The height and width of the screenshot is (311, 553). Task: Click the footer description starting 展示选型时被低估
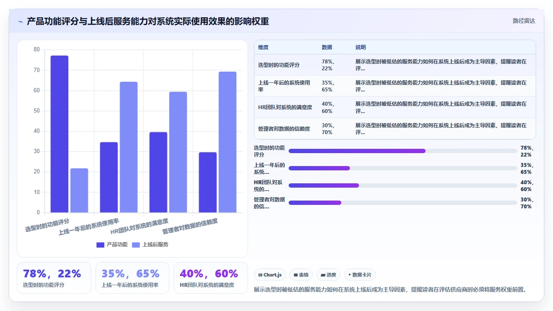[391, 289]
